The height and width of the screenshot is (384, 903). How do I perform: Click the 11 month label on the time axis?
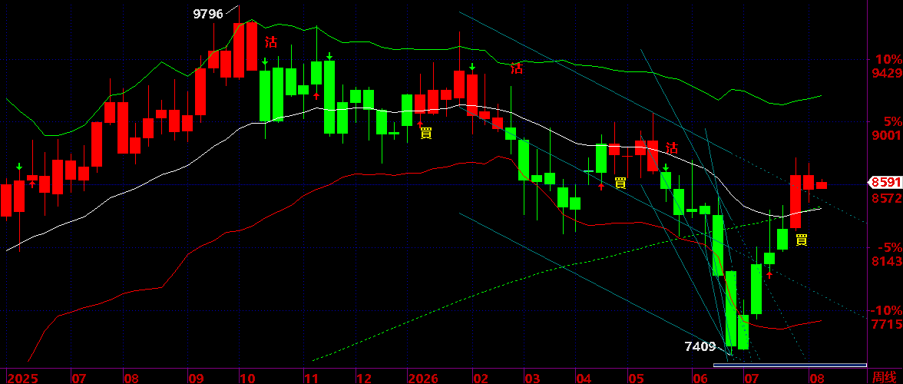pos(311,378)
